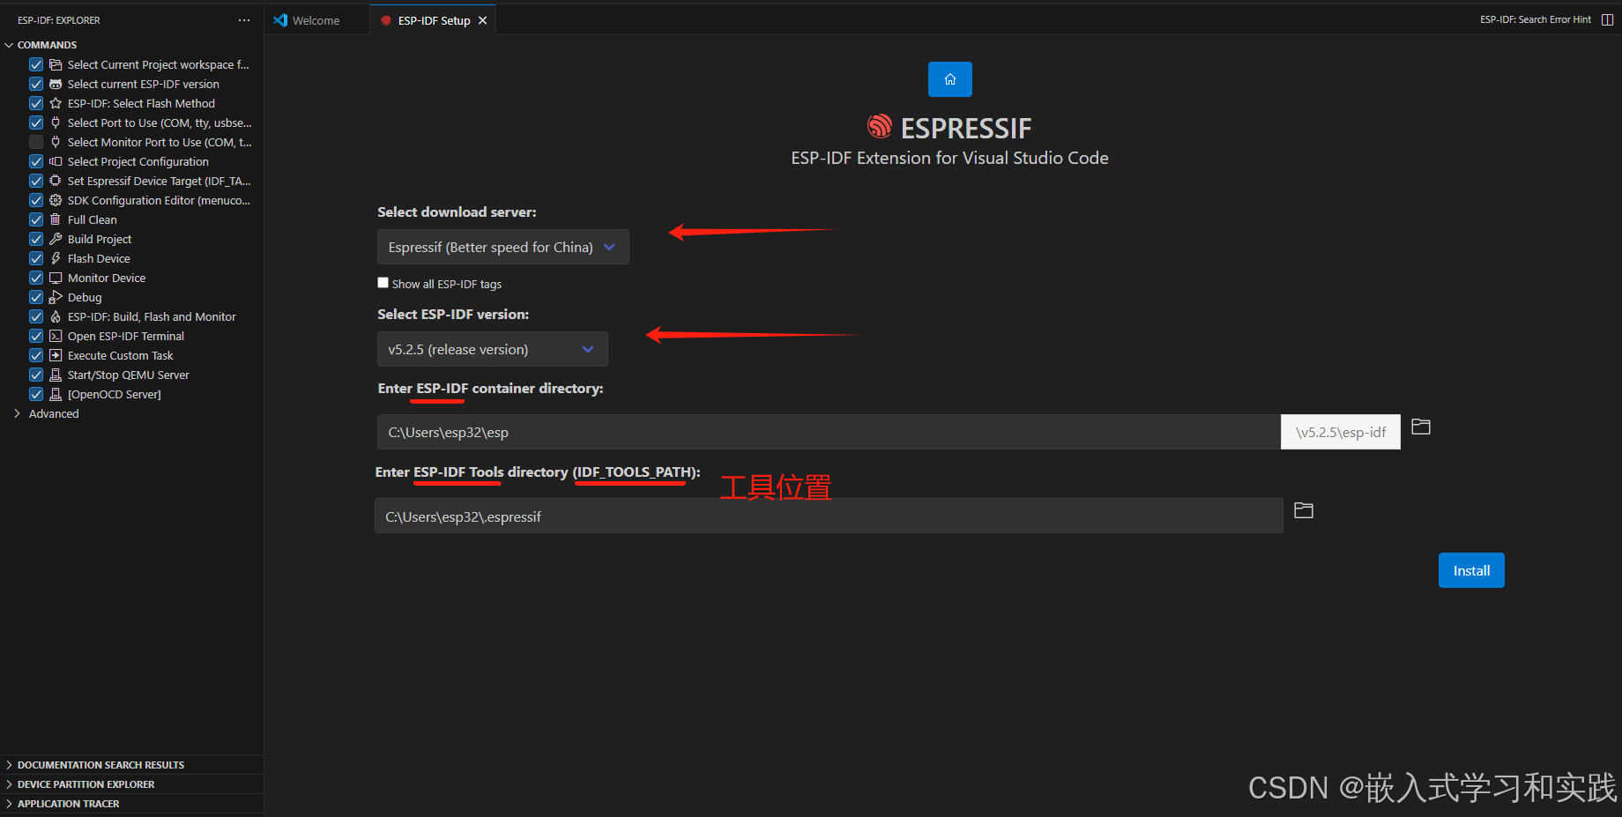
Task: Click the trash icon for Full Clean
Action: (x=56, y=219)
